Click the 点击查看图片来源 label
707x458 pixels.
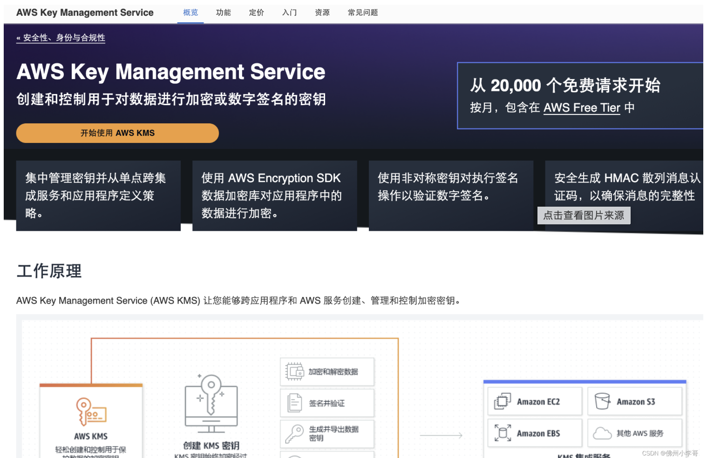pyautogui.click(x=584, y=216)
